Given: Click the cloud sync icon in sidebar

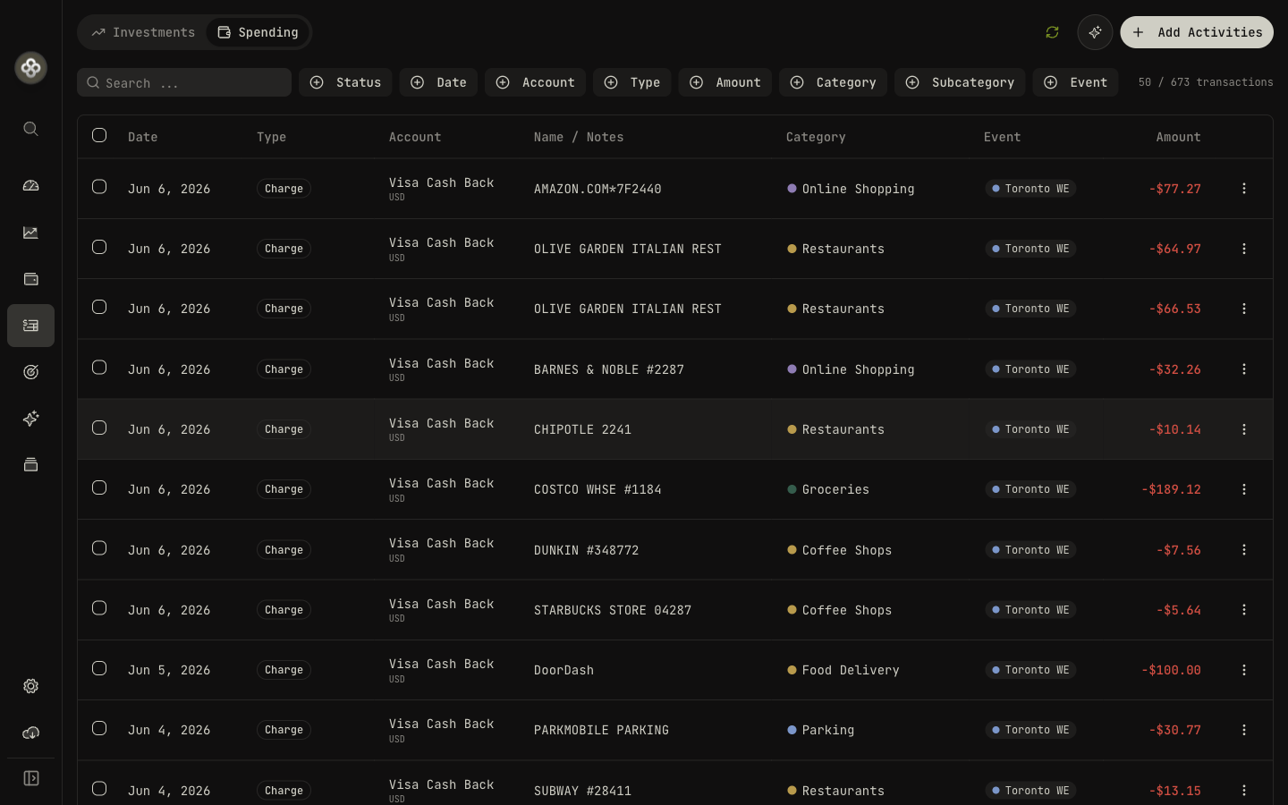Looking at the screenshot, I should coord(31,733).
